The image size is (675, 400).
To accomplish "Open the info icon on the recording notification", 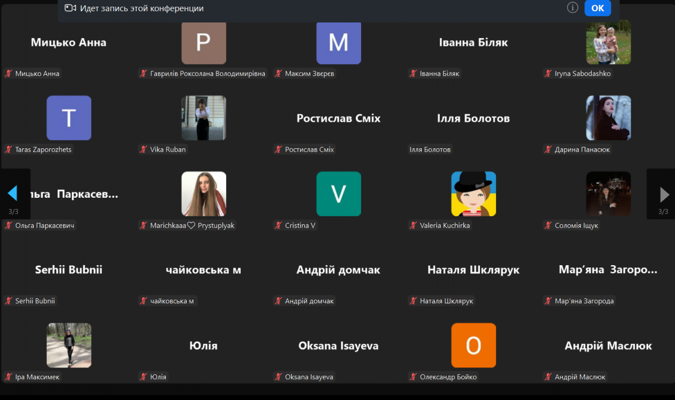I will 572,8.
